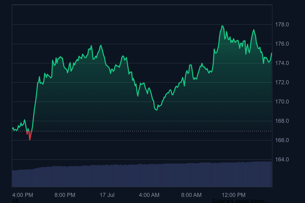Select the 174.0 price axis label
Viewport: 305px width, 203px height.
click(x=282, y=63)
